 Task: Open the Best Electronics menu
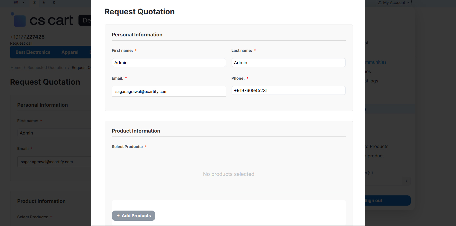33,52
